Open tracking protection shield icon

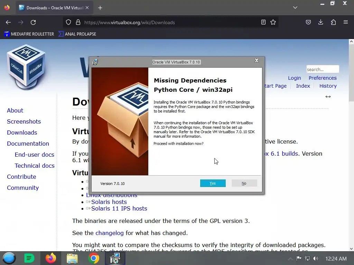(x=68, y=22)
